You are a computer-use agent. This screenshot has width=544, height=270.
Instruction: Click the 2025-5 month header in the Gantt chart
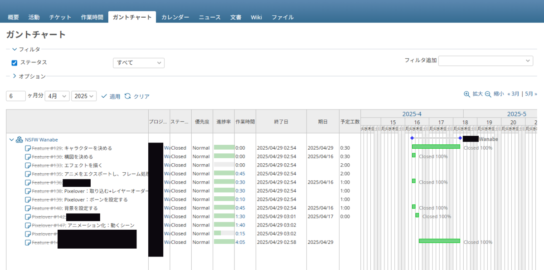point(516,114)
